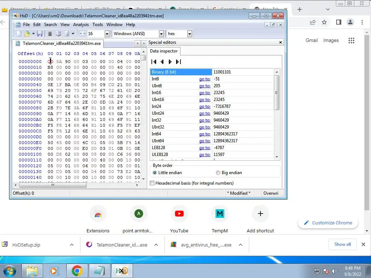Jump to last byte in Data inspector
Viewport: 371px width, 278px height.
pyautogui.click(x=178, y=62)
